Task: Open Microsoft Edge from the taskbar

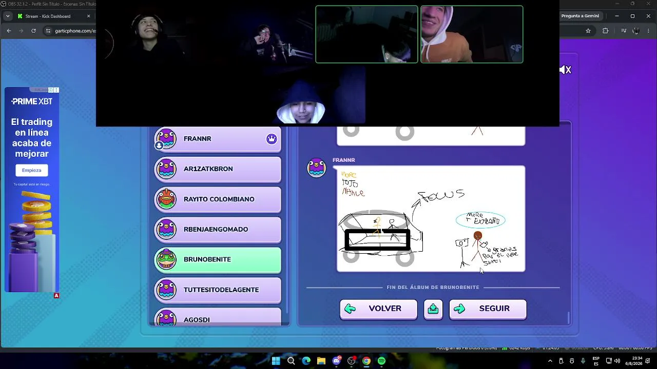Action: 306,361
